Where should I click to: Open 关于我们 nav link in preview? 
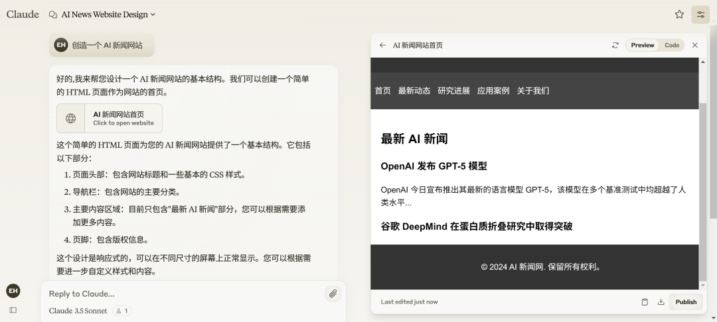tap(532, 91)
